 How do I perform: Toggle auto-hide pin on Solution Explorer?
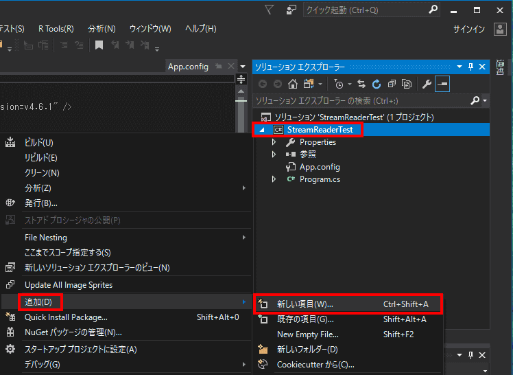(470, 67)
